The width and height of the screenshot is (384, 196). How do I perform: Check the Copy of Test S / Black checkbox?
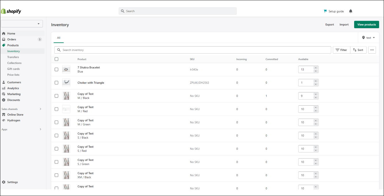pos(56,136)
